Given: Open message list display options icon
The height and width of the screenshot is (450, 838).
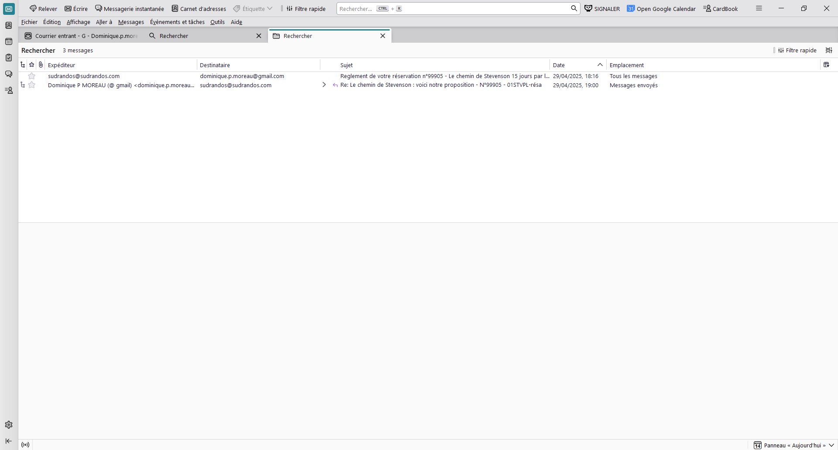Looking at the screenshot, I should click(829, 50).
